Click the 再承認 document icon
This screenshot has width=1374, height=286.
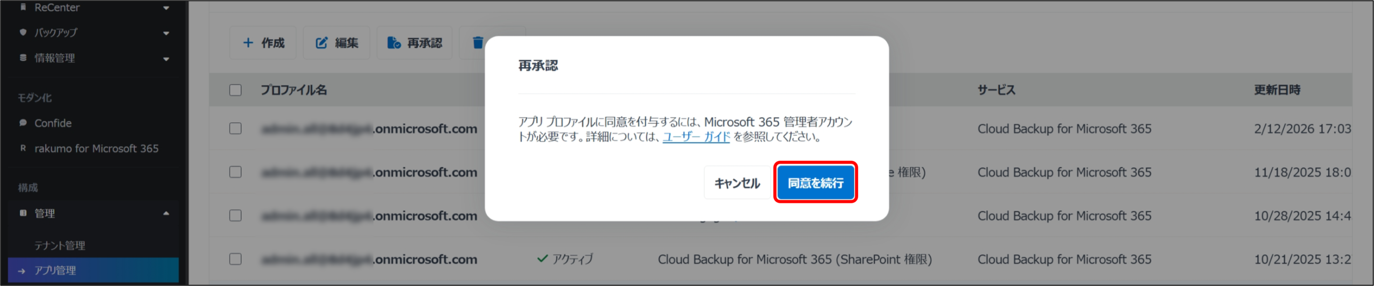point(394,43)
